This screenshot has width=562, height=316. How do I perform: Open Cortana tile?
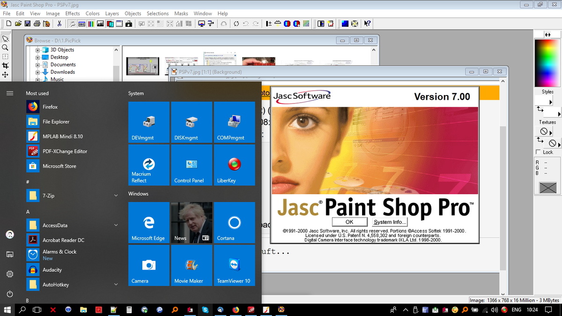234,223
